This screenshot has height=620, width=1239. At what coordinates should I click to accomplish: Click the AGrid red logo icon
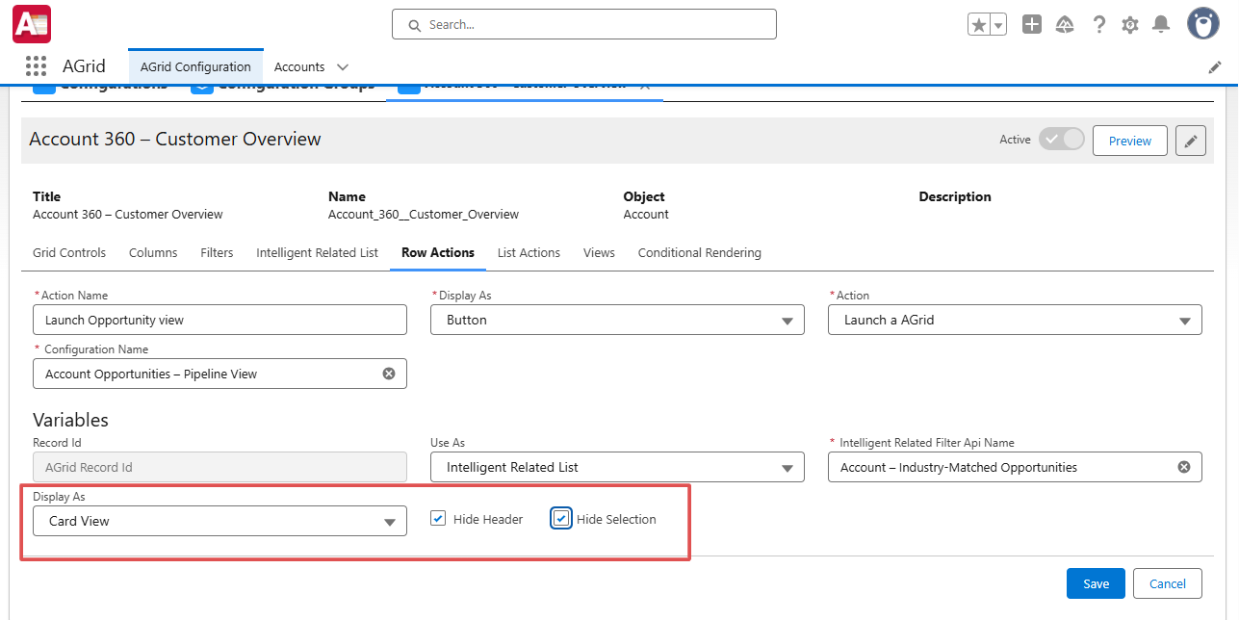(31, 24)
